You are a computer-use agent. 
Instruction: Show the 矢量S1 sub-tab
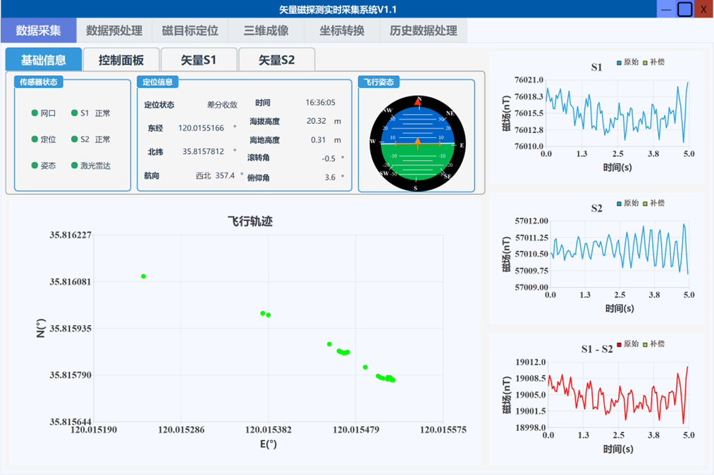point(199,60)
